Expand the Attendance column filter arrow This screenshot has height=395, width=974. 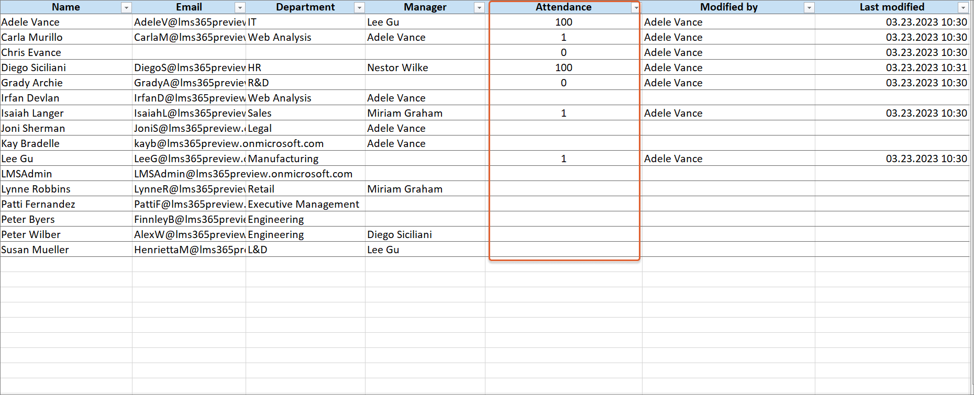click(x=635, y=7)
